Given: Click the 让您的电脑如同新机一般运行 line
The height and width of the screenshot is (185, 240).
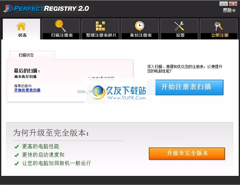Looking at the screenshot, I should (x=56, y=163).
